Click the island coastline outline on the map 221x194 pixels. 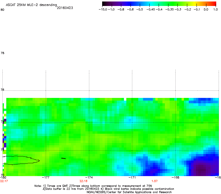pos(21,160)
